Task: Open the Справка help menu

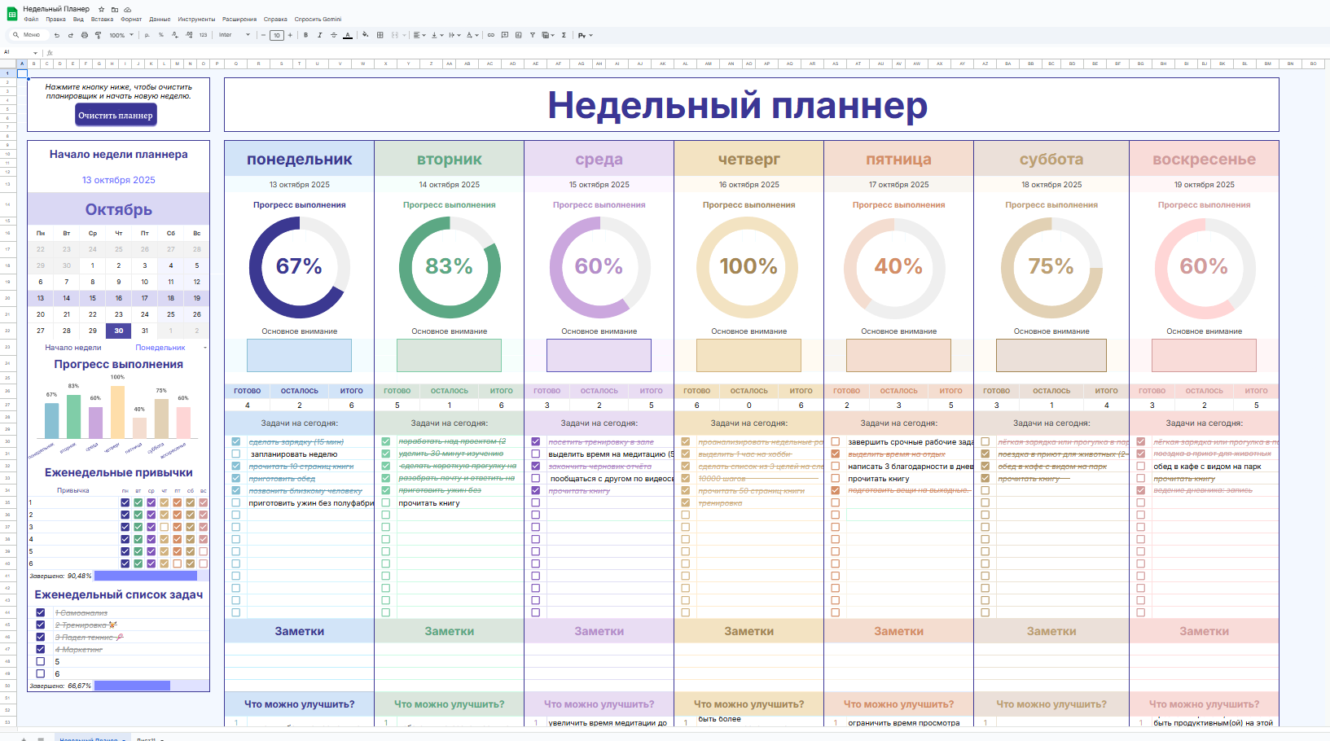Action: click(275, 20)
